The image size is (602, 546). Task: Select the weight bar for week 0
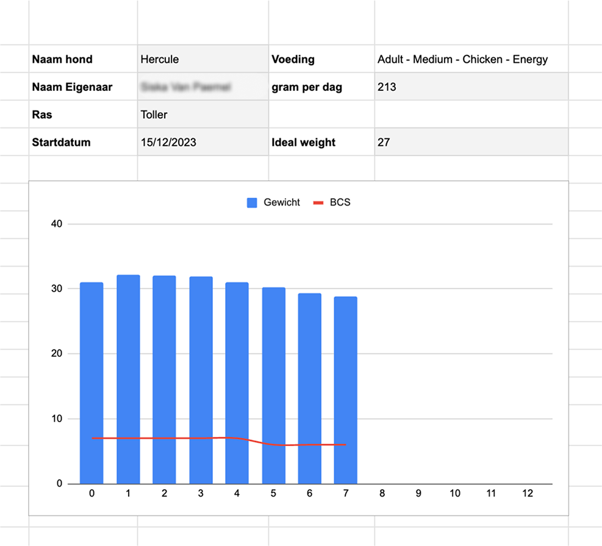coord(91,383)
